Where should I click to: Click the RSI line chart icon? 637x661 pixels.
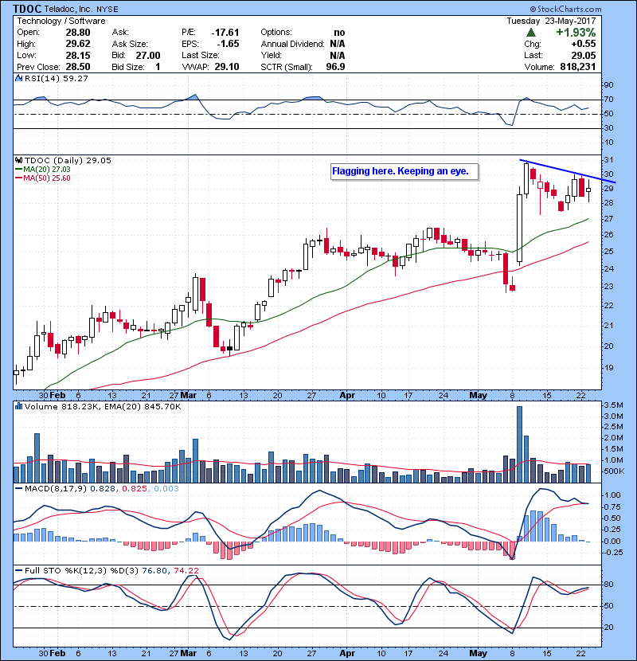pos(18,78)
